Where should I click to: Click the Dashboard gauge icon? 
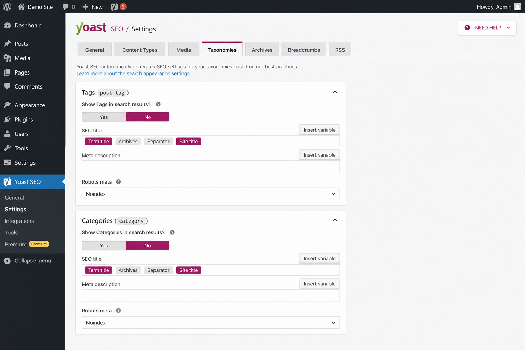(x=7, y=25)
